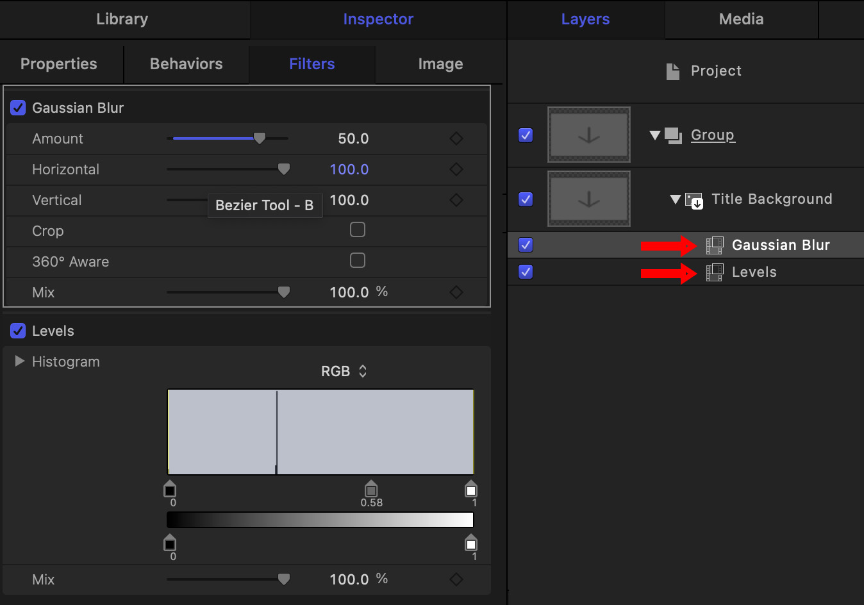Click keyframe diamond beside Levels Mix
The height and width of the screenshot is (605, 864).
coord(456,579)
